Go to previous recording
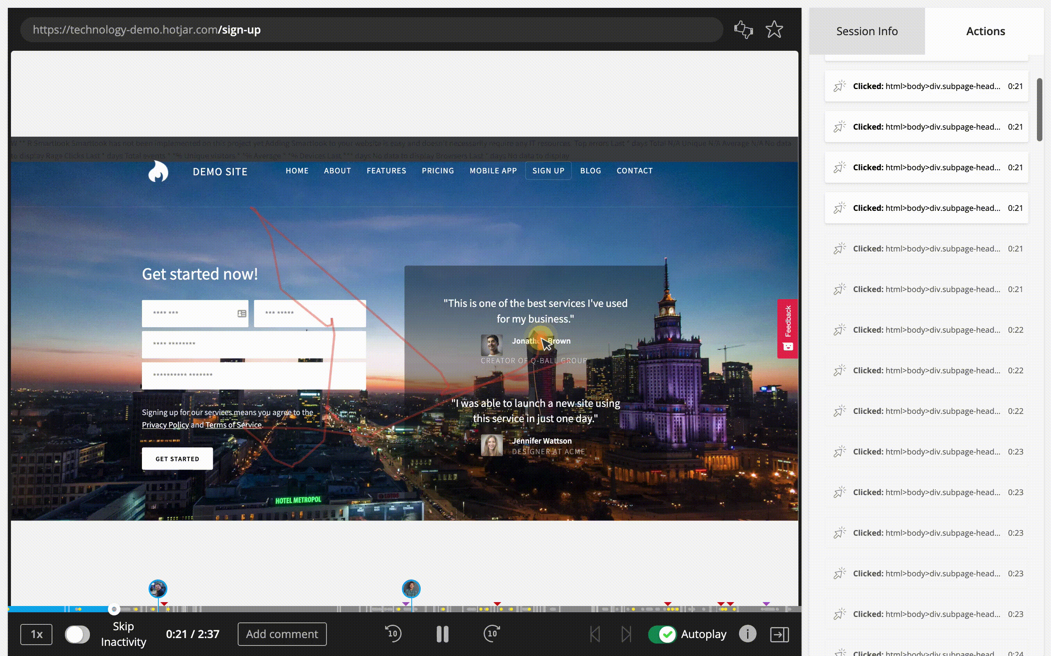The image size is (1051, 656). point(595,634)
